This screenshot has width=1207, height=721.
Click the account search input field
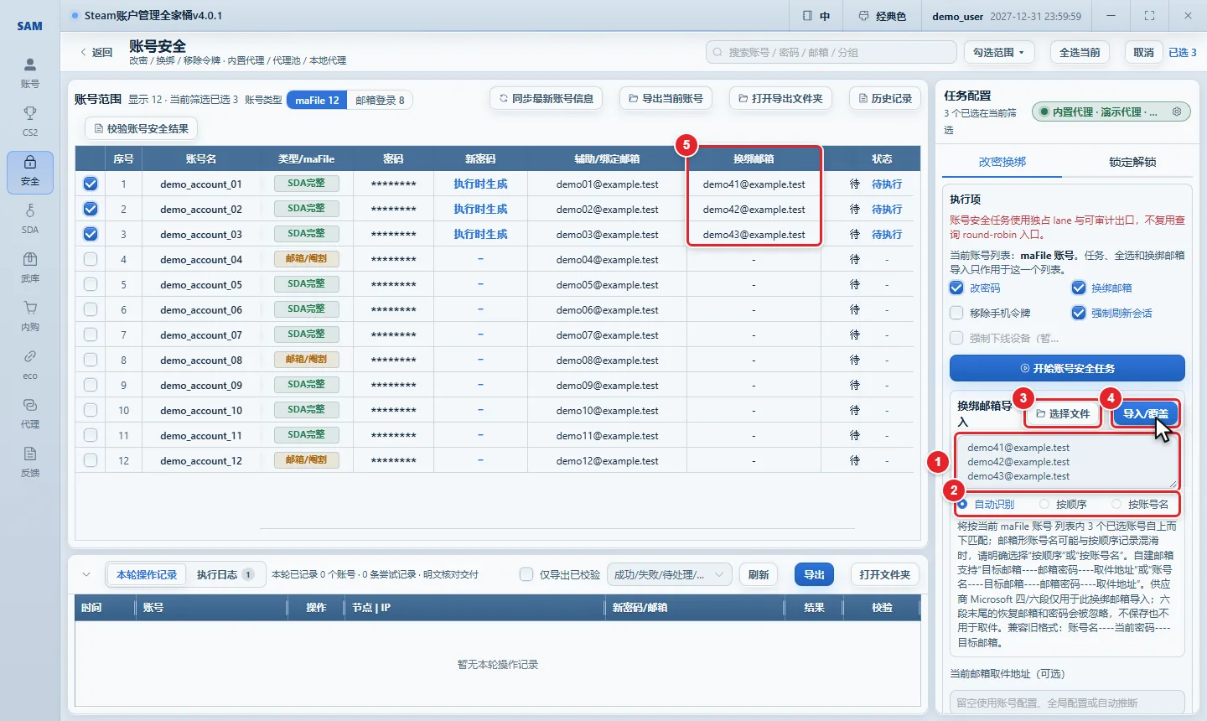pos(831,52)
